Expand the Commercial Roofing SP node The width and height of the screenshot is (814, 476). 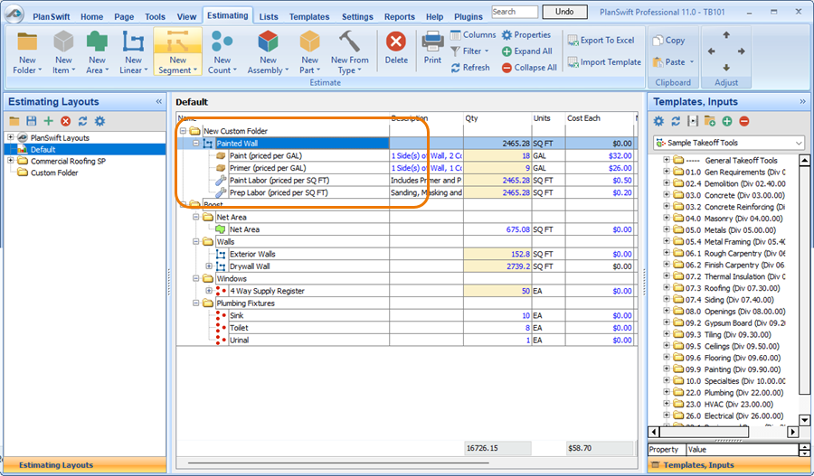(10, 161)
